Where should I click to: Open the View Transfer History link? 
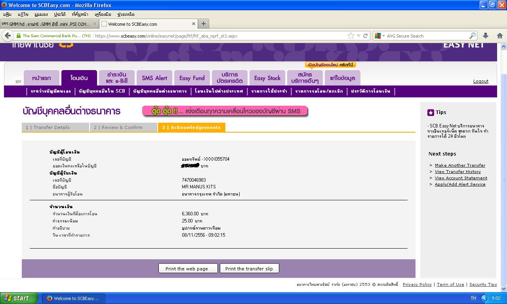tap(458, 171)
